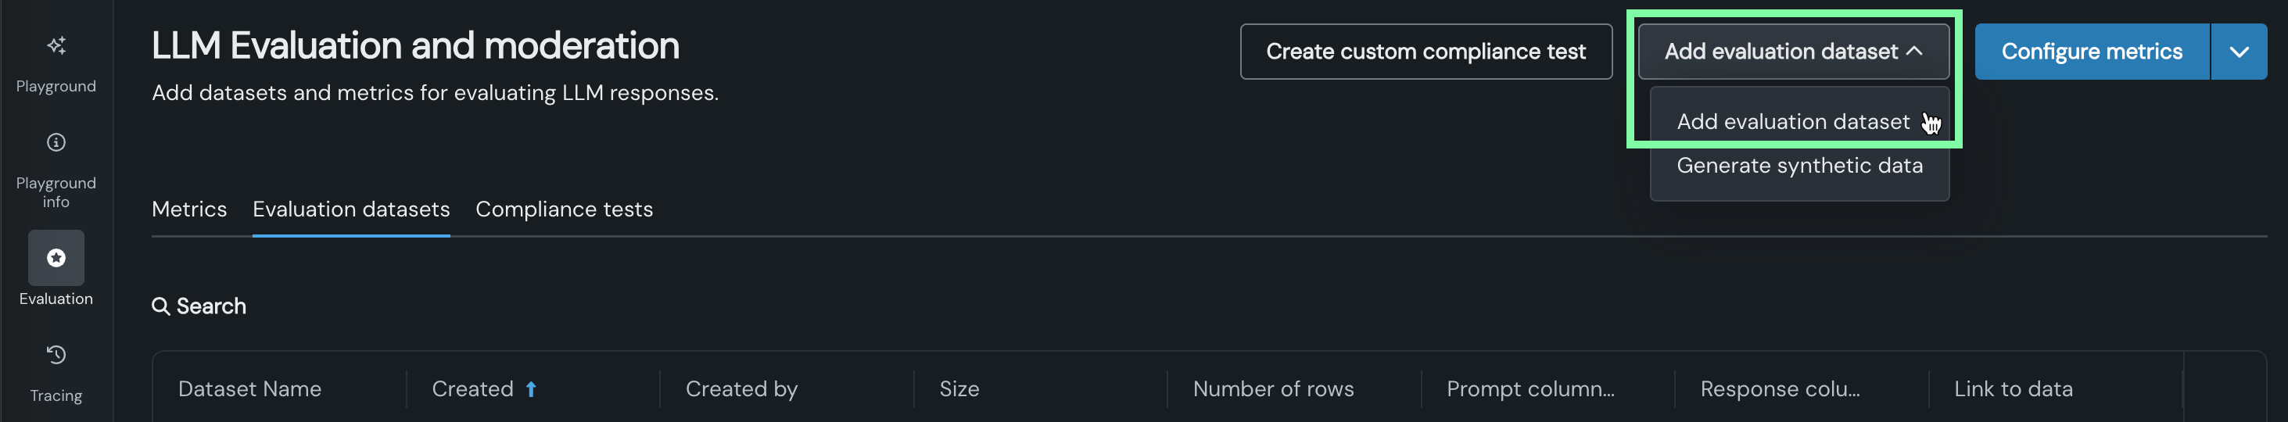
Task: Open the Tracing history icon
Action: coord(56,355)
